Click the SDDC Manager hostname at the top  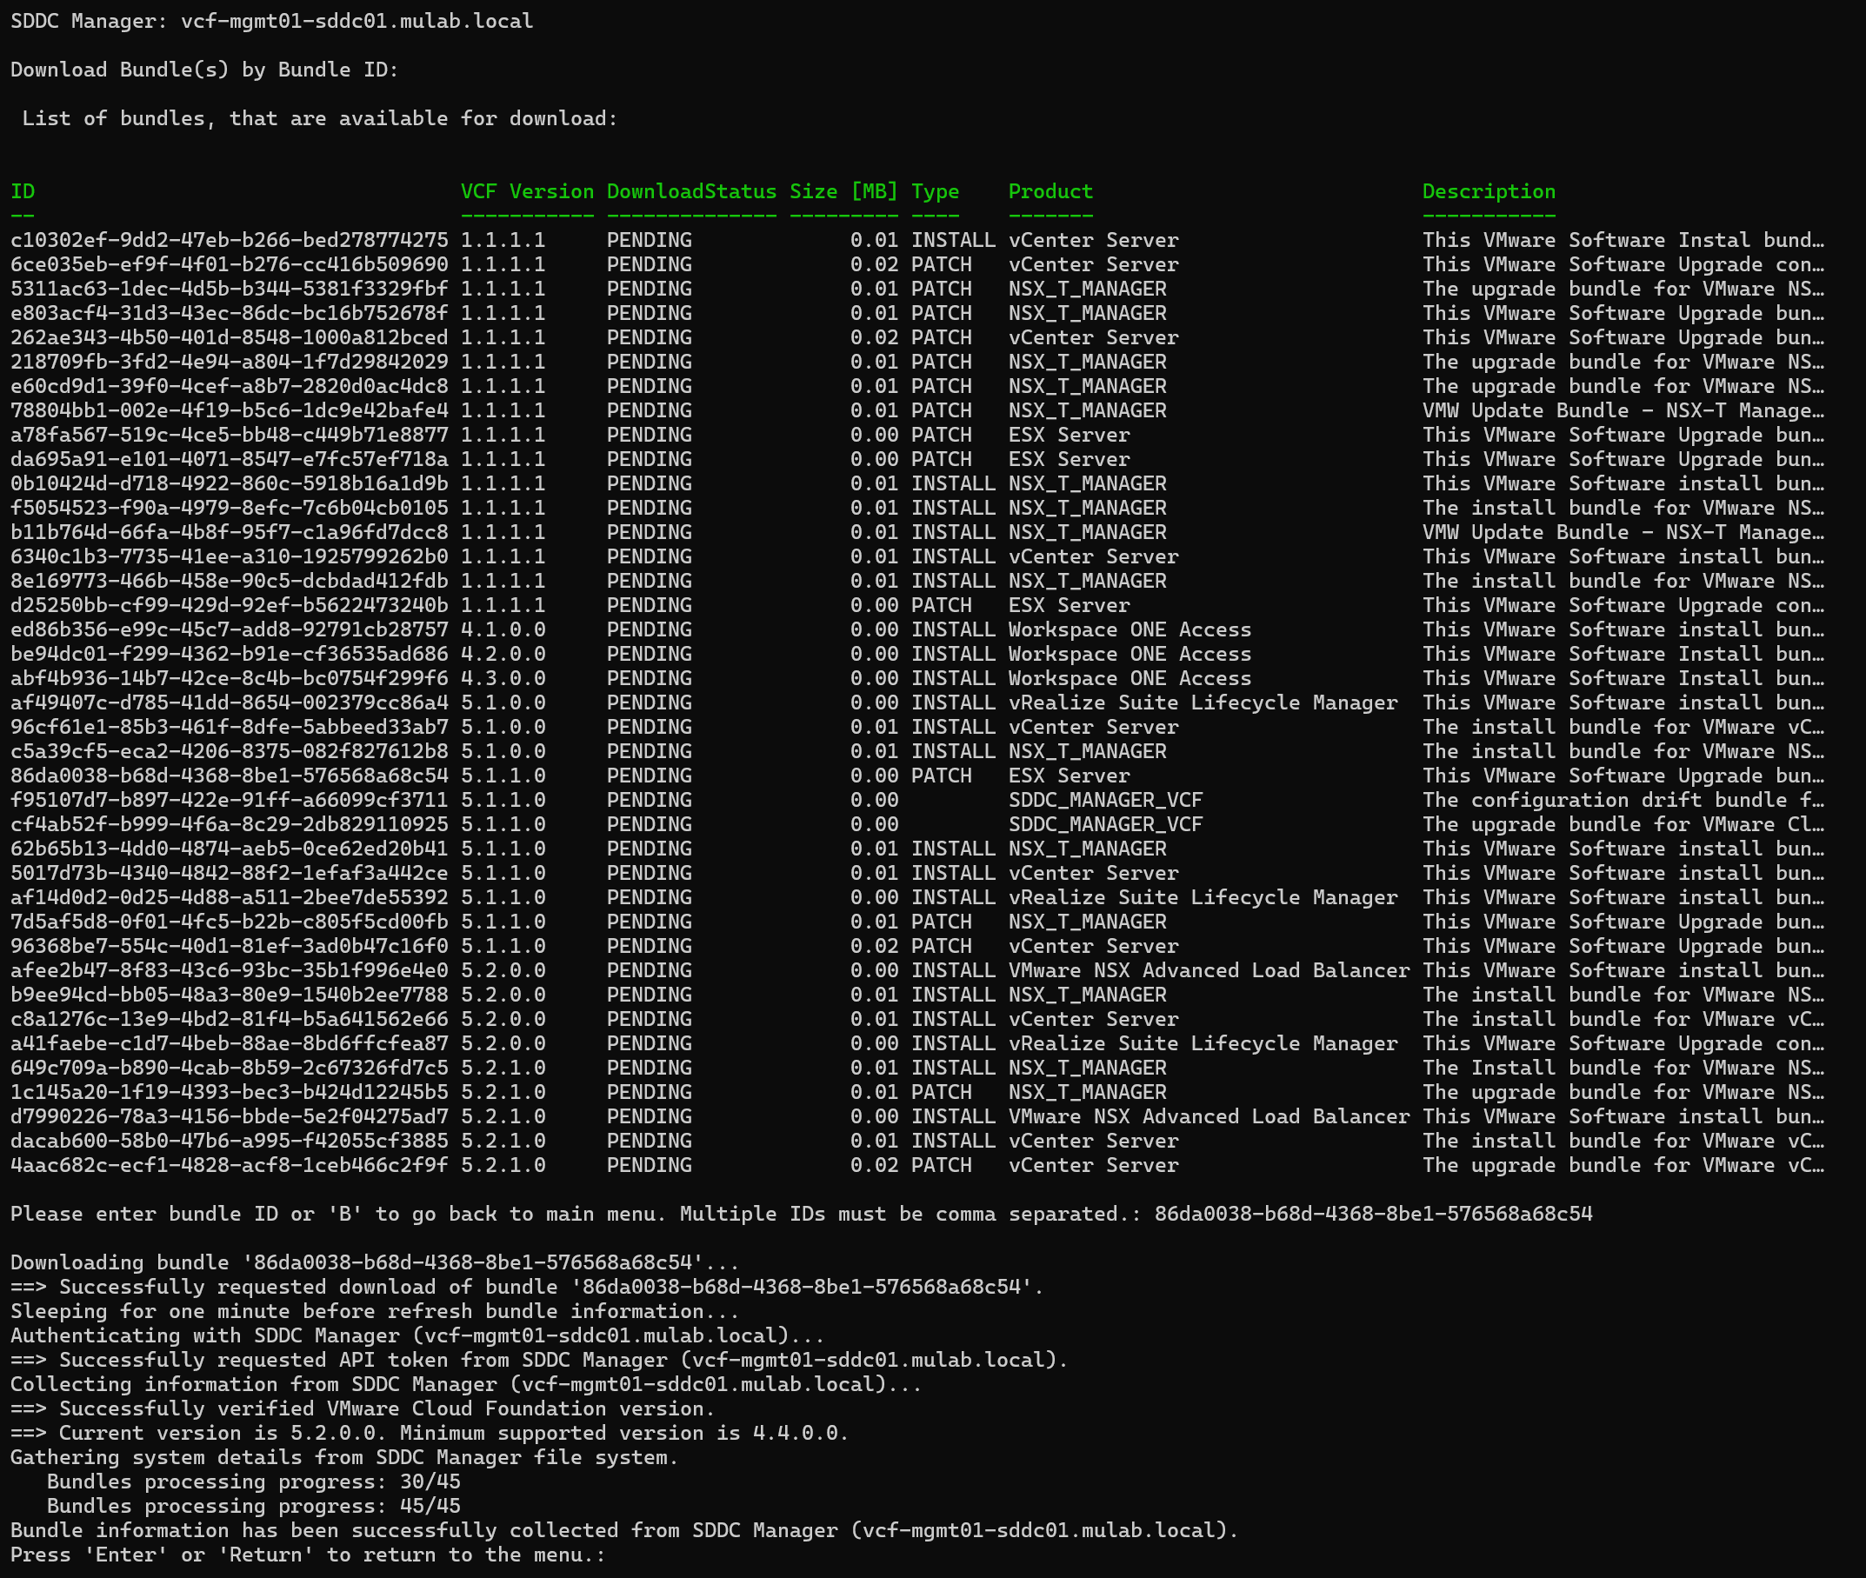357,21
